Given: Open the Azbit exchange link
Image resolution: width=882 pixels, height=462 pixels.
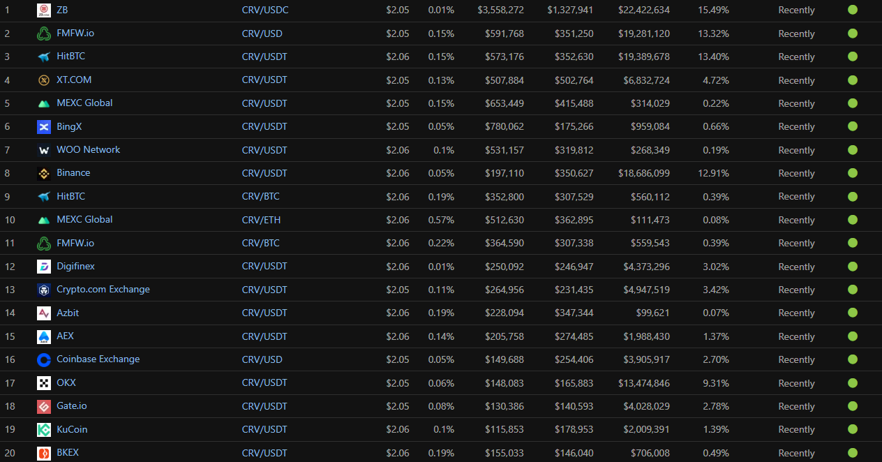Looking at the screenshot, I should (x=68, y=313).
